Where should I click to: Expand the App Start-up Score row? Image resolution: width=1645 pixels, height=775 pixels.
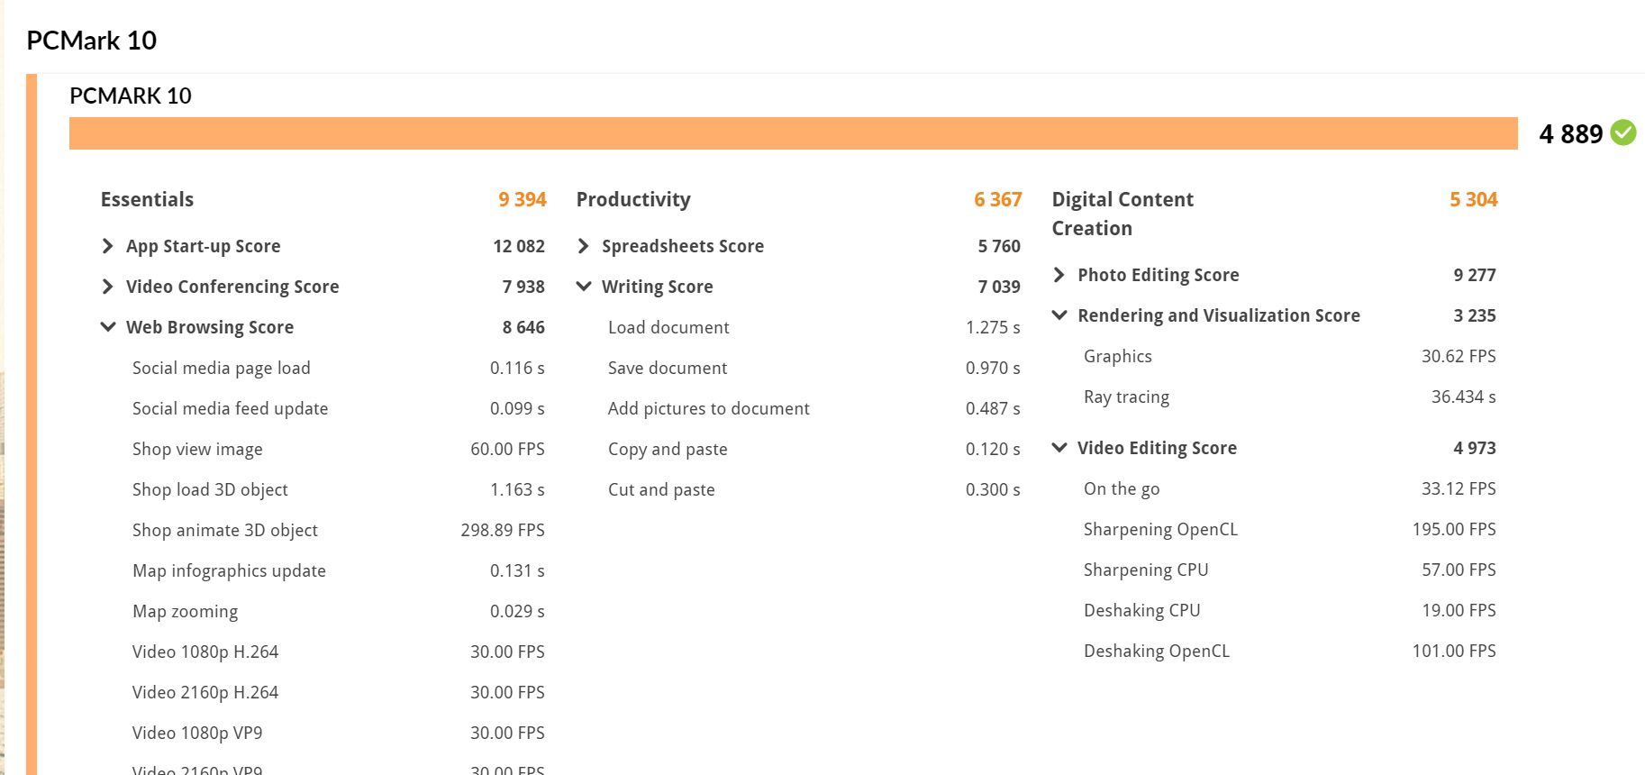coord(108,246)
